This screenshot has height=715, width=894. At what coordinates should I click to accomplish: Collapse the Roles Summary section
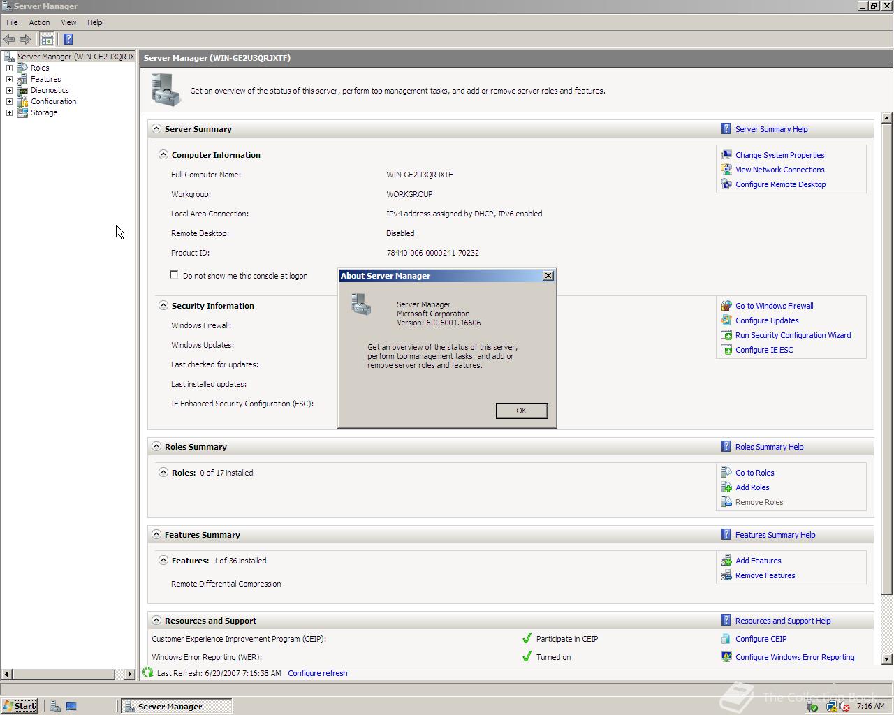click(x=156, y=447)
